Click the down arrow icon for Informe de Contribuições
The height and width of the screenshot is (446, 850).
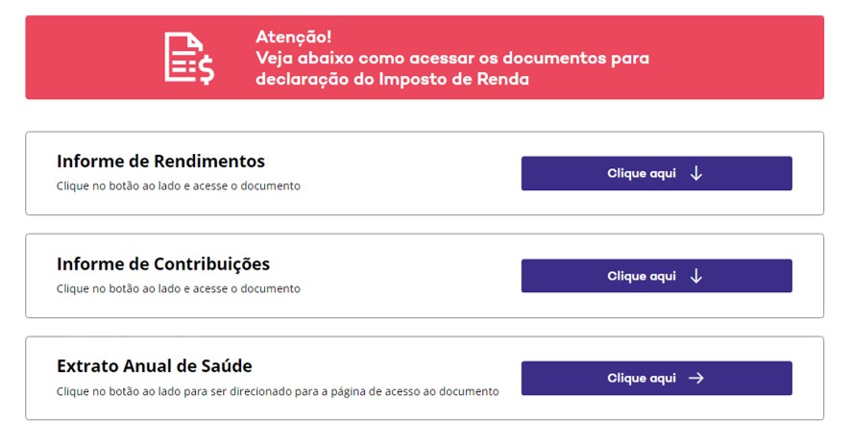click(x=696, y=276)
